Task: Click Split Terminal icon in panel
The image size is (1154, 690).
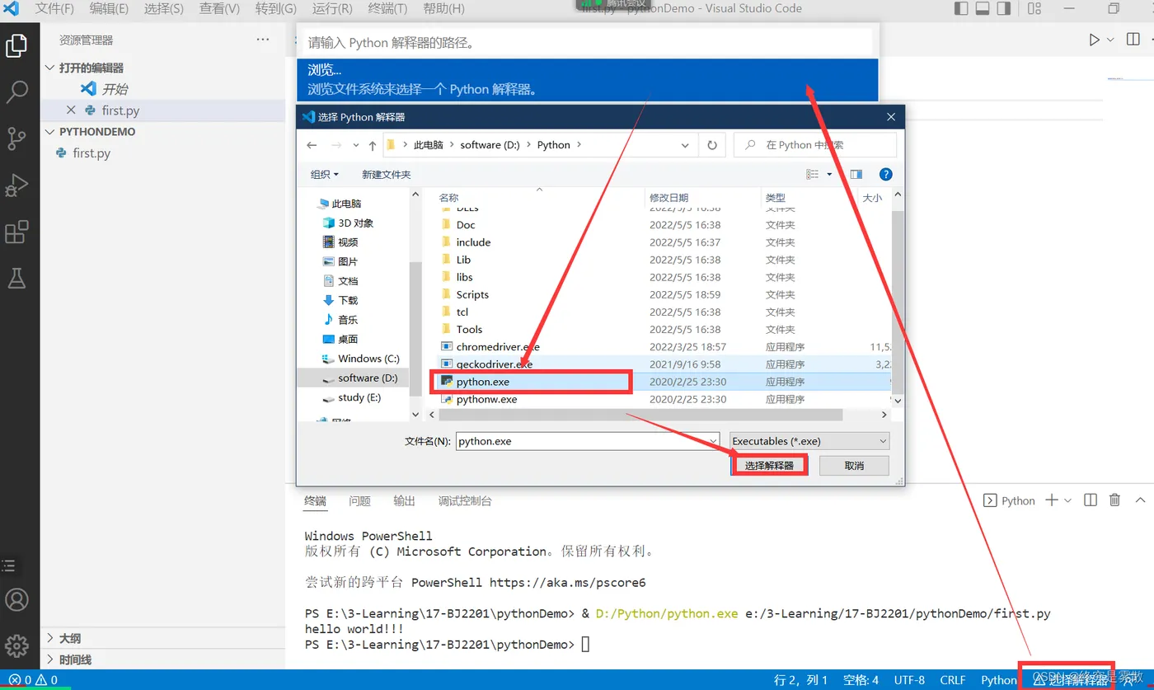Action: (x=1091, y=500)
